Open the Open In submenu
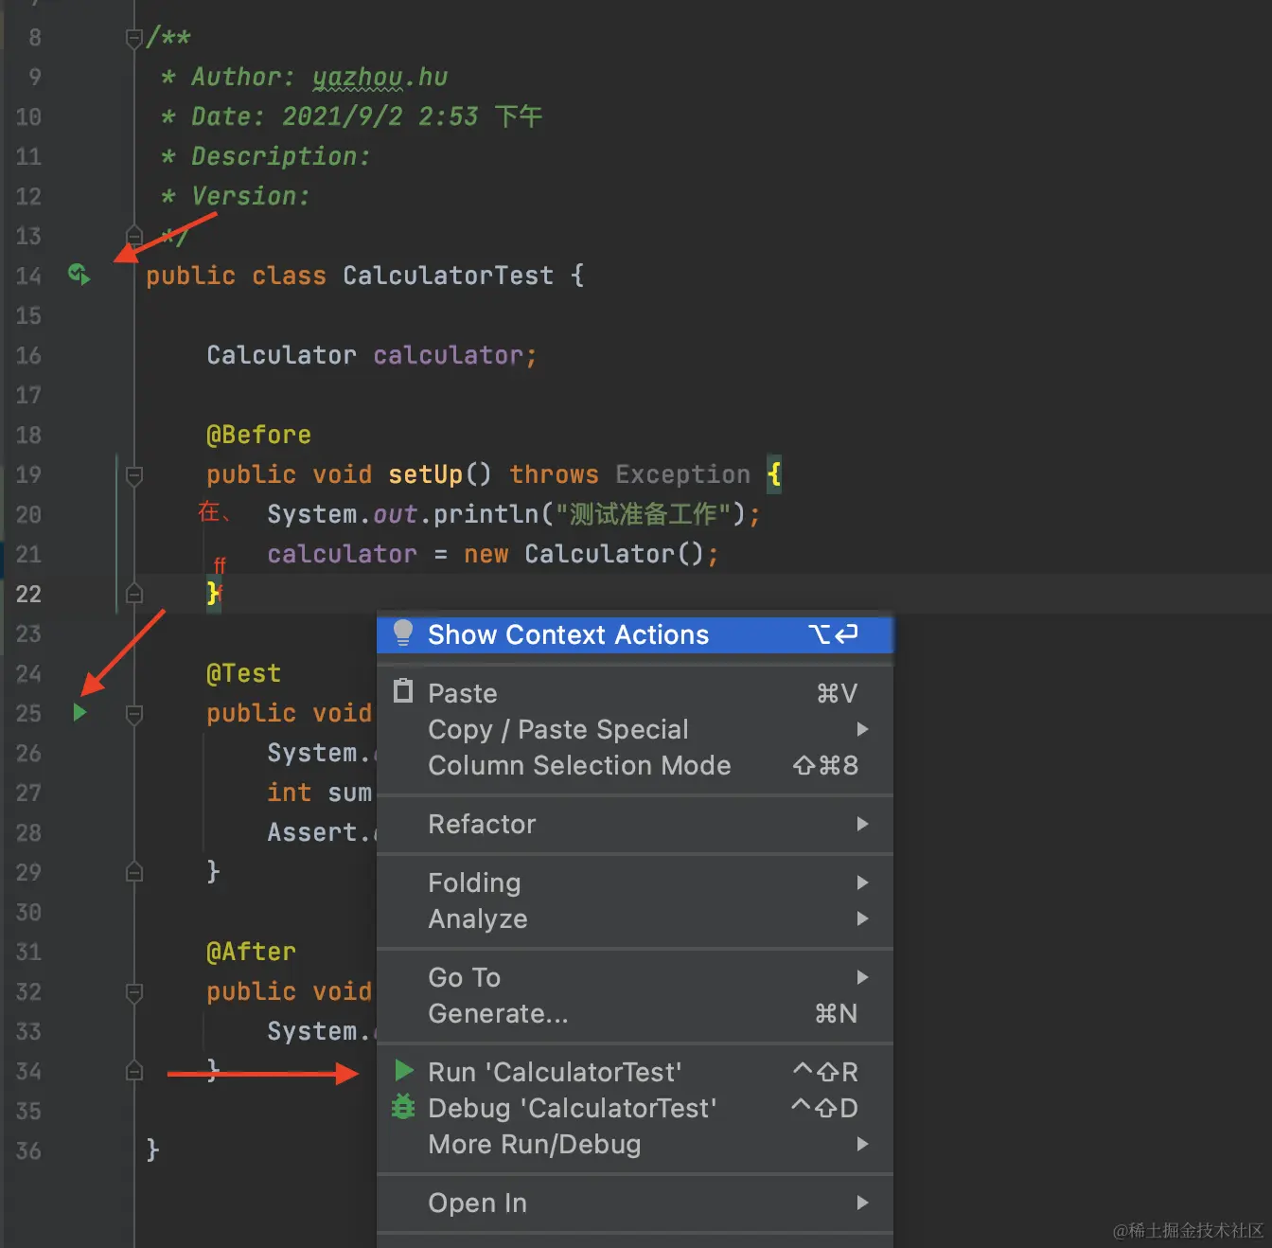 coord(634,1203)
